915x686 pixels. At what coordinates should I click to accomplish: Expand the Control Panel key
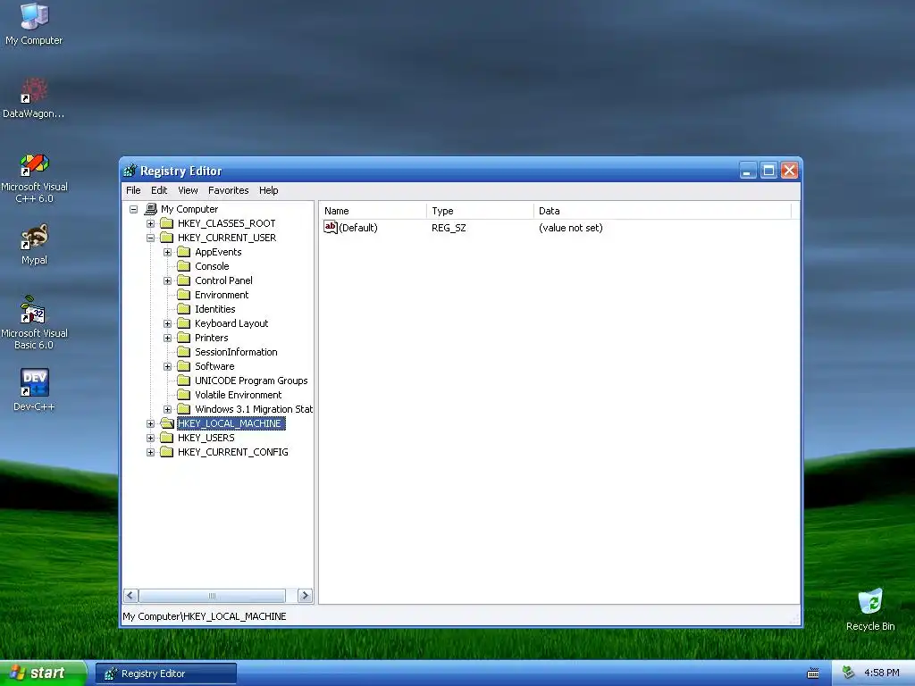[x=167, y=280]
